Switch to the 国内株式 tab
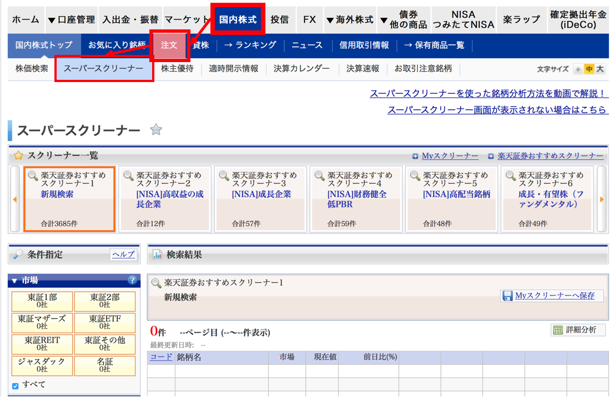This screenshot has width=613, height=402. (238, 18)
